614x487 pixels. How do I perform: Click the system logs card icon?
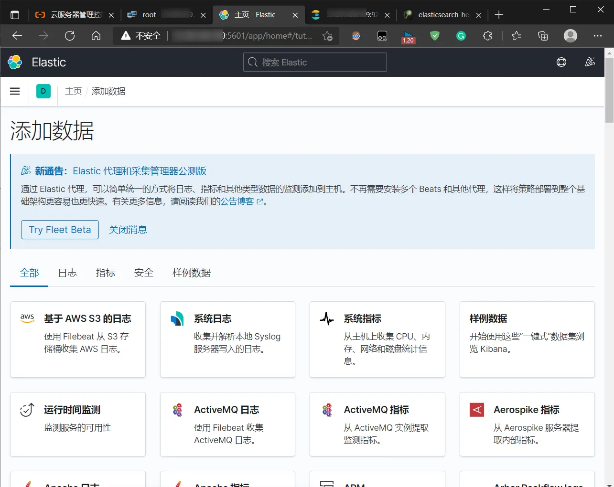[177, 318]
